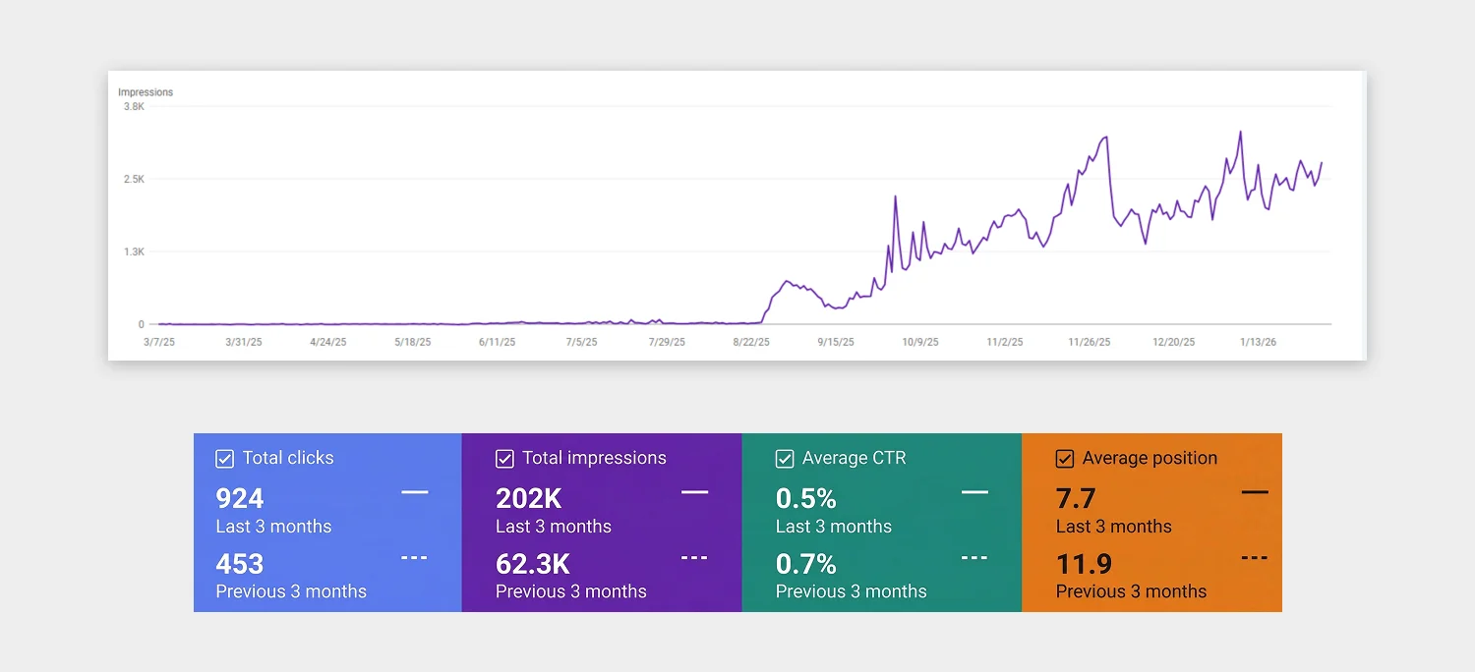
Task: Click solid line indicator in Total impressions card
Action: [x=694, y=491]
